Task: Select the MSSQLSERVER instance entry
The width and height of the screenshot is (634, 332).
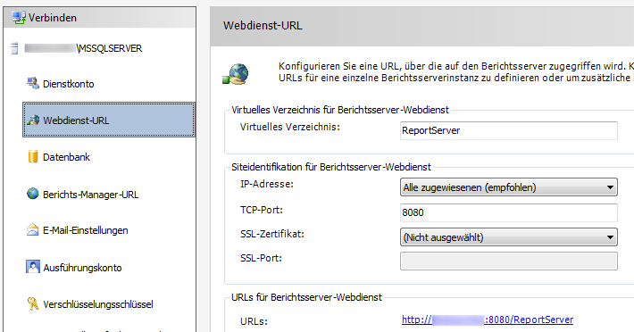Action: (x=83, y=48)
